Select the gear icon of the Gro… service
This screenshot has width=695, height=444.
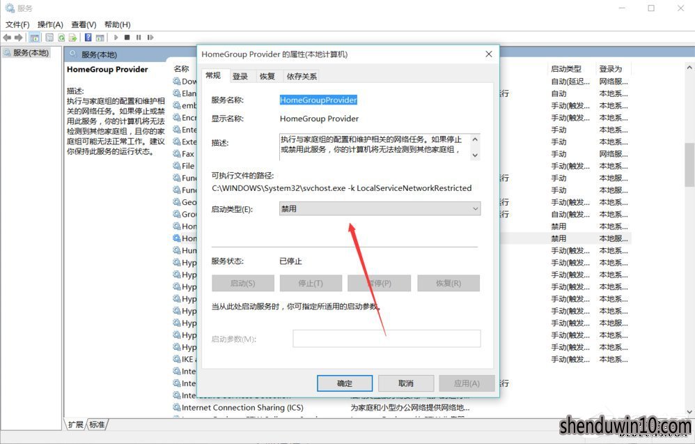tap(177, 214)
